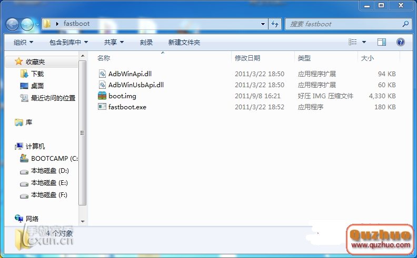Screen dimensions: 417x258
Task: Open 计算机 in the navigation pane
Action: (35, 146)
